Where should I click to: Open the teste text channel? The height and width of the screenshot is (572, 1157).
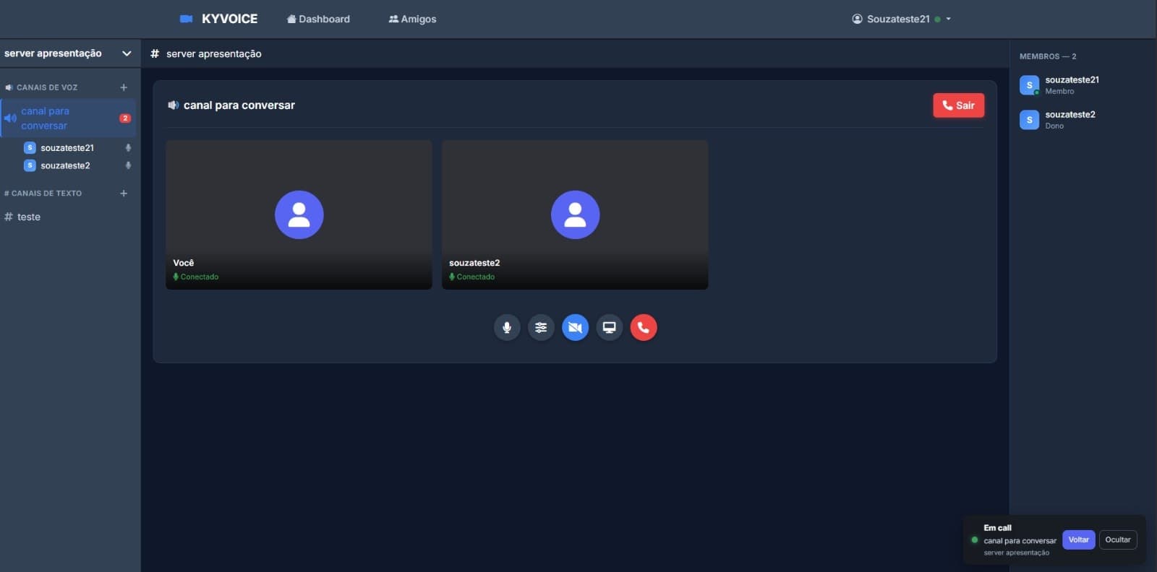(x=29, y=217)
